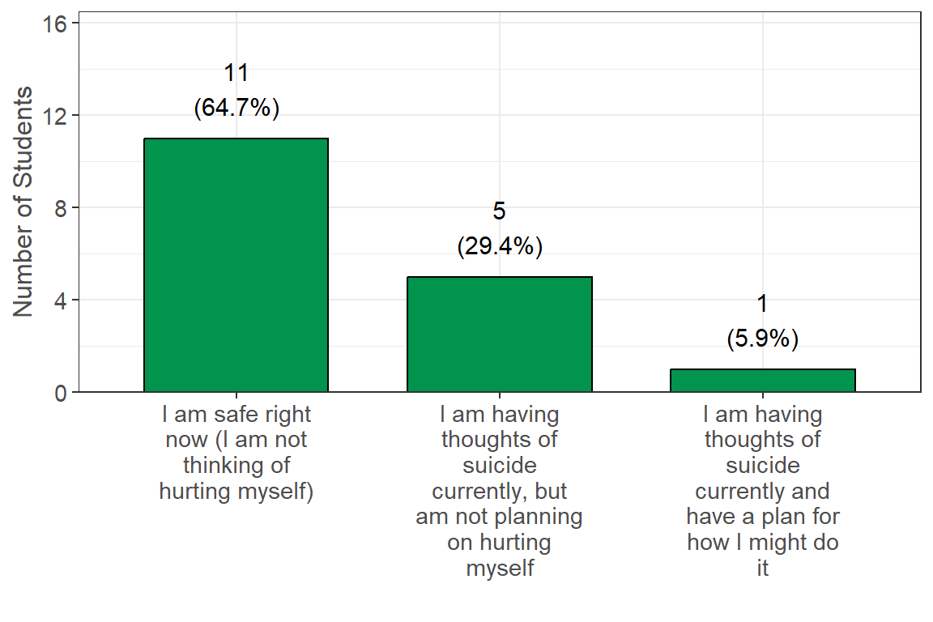The width and height of the screenshot is (933, 622).
Task: Select the 'have a plan' category label
Action: click(x=762, y=491)
